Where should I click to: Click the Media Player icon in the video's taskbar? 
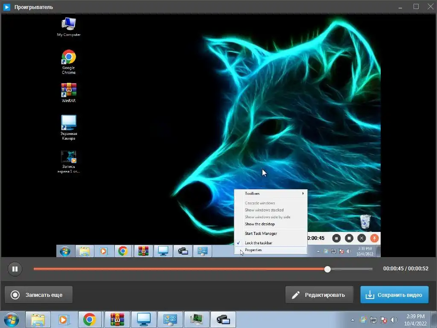[x=103, y=251]
